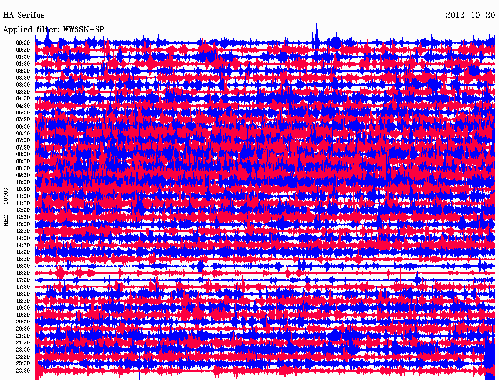Select the 21:30 time label
The height and width of the screenshot is (380, 499).
point(23,343)
